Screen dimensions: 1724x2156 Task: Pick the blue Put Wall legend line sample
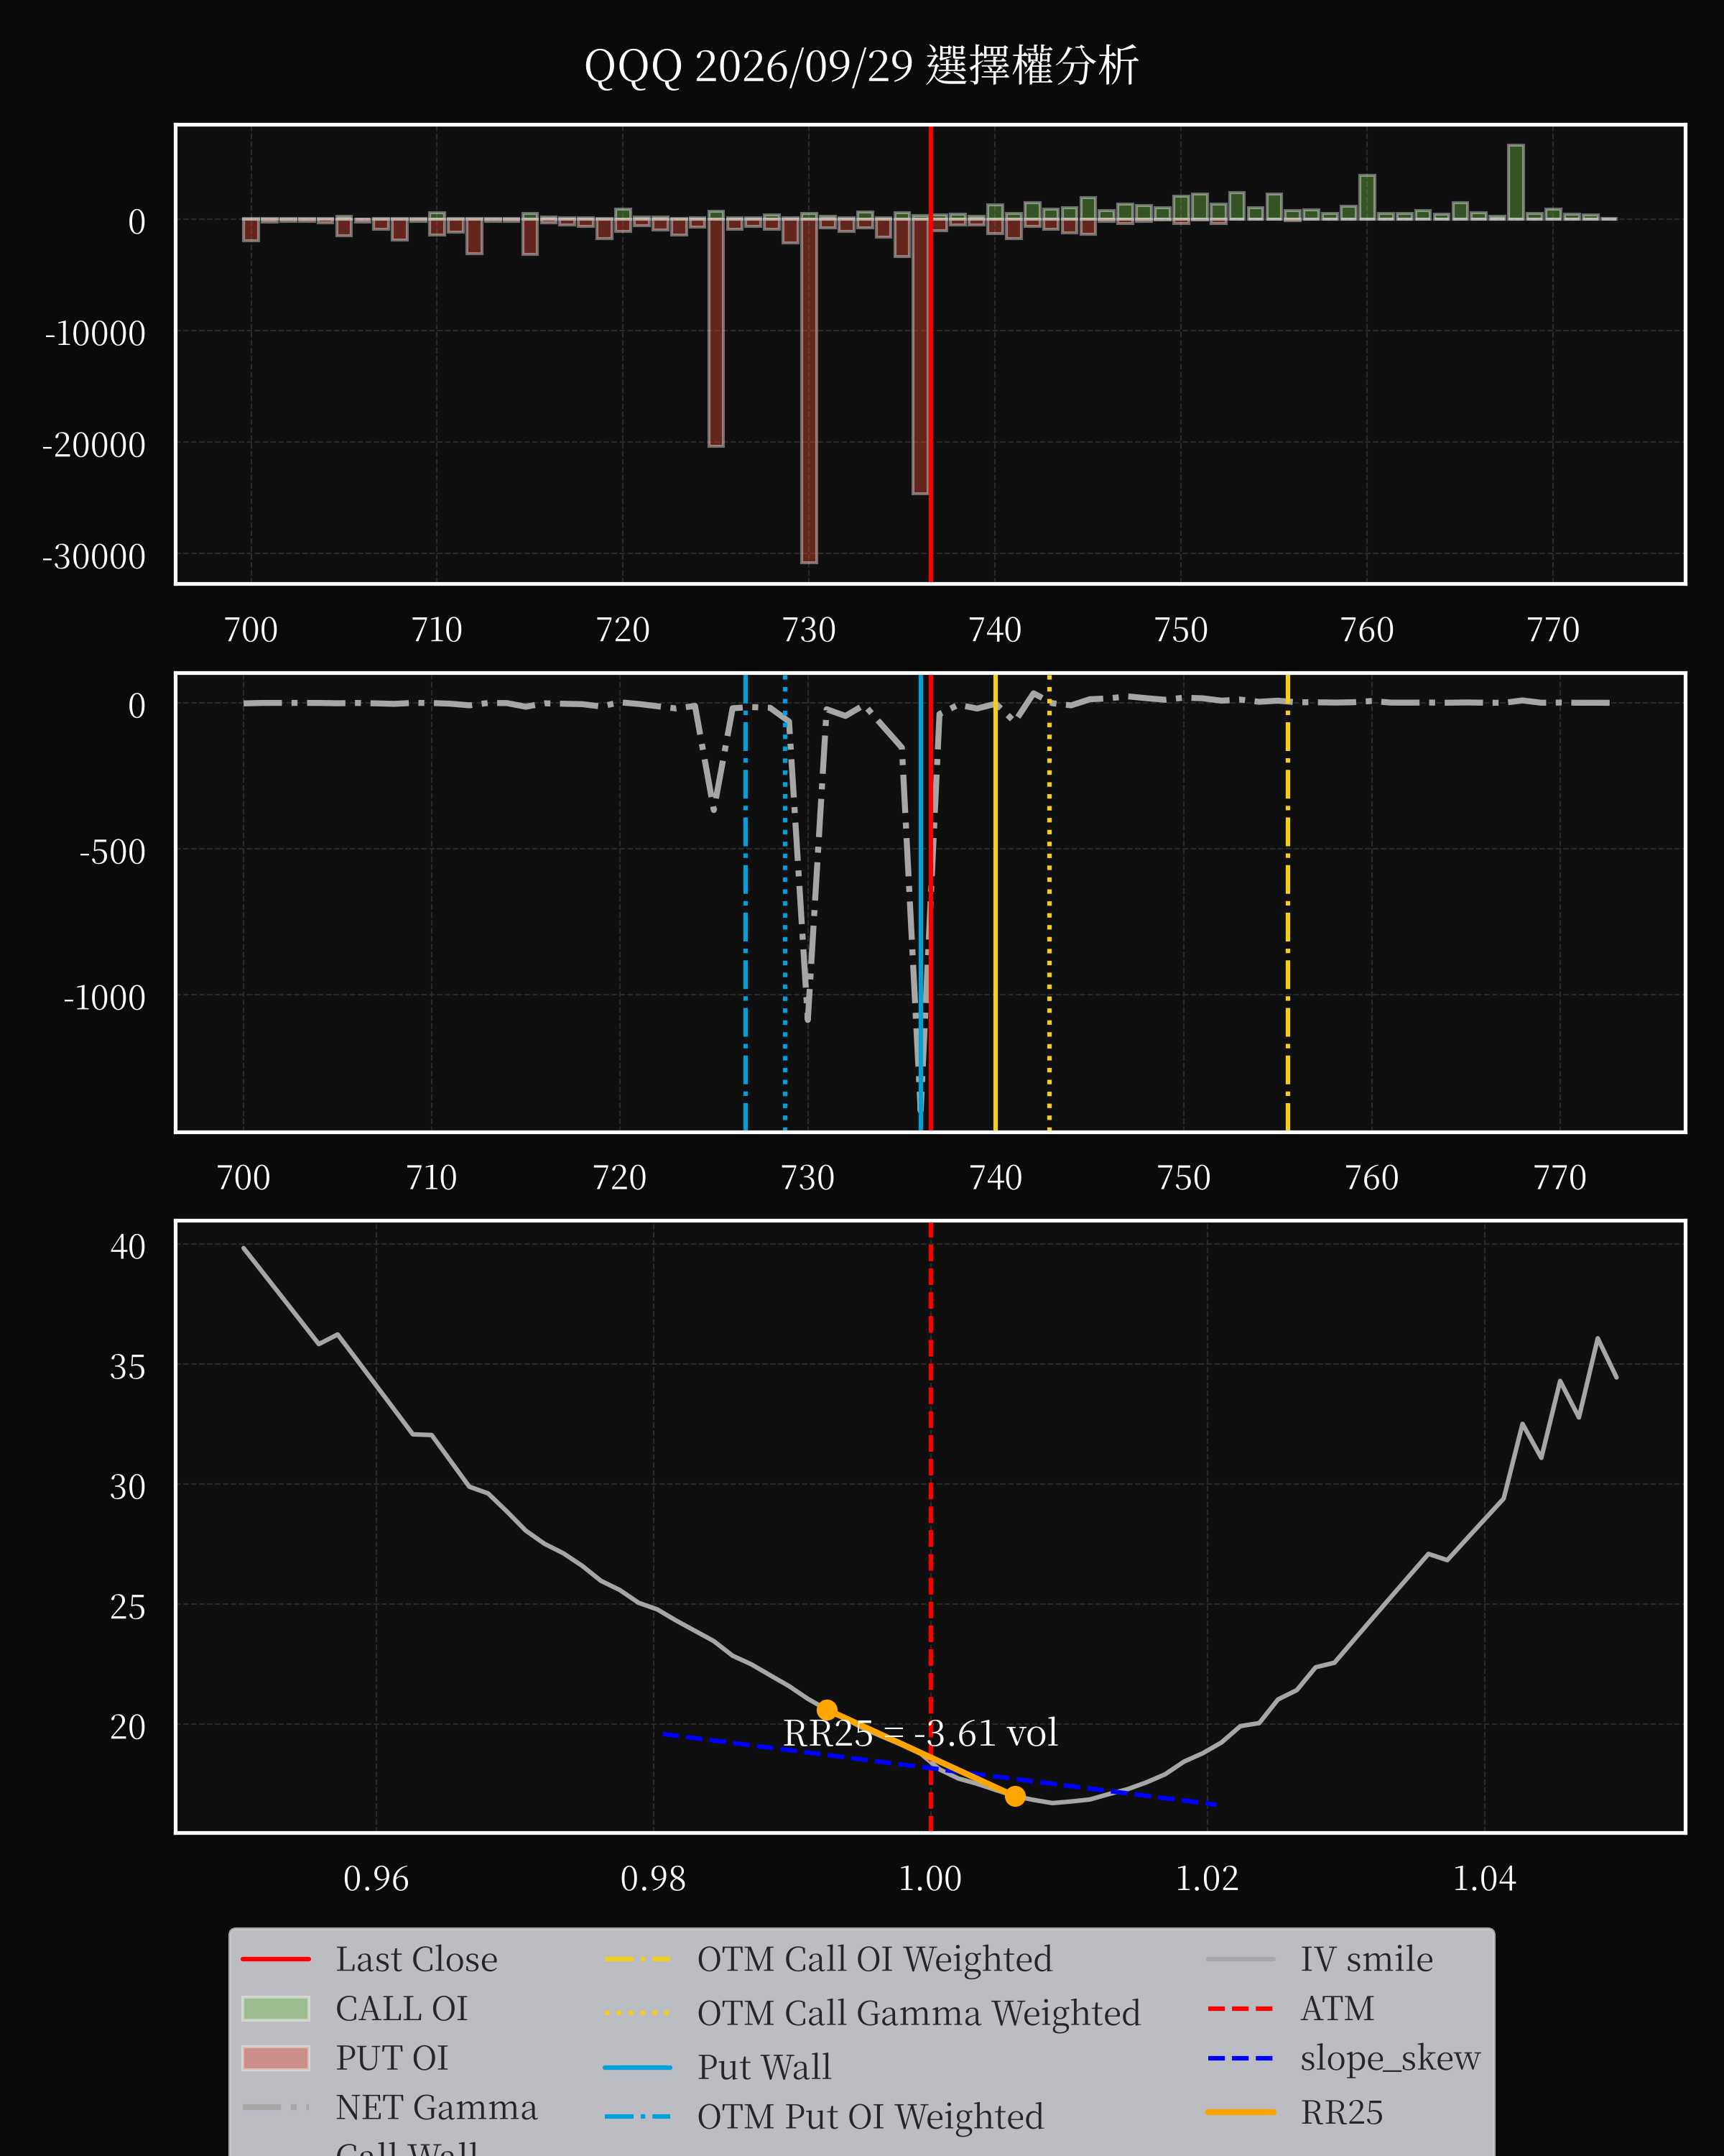coord(638,2067)
